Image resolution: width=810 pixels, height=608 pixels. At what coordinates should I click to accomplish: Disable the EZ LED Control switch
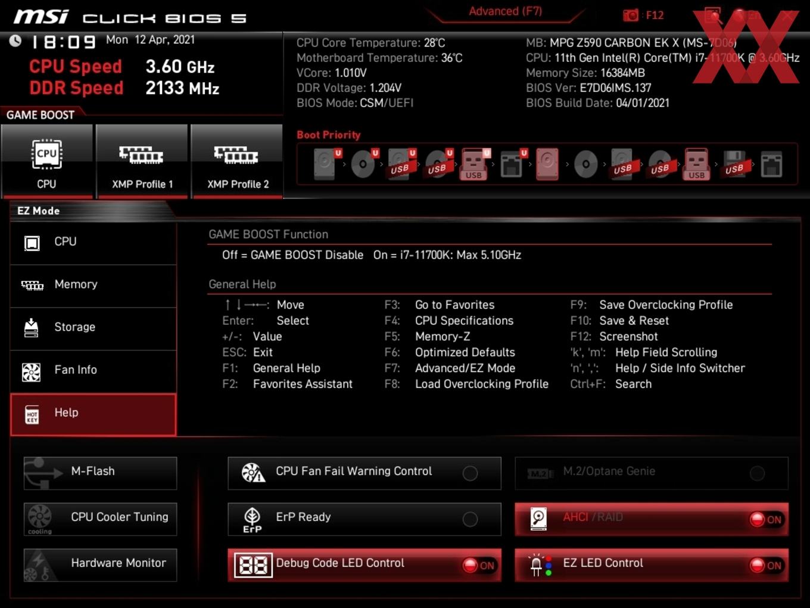pyautogui.click(x=766, y=565)
